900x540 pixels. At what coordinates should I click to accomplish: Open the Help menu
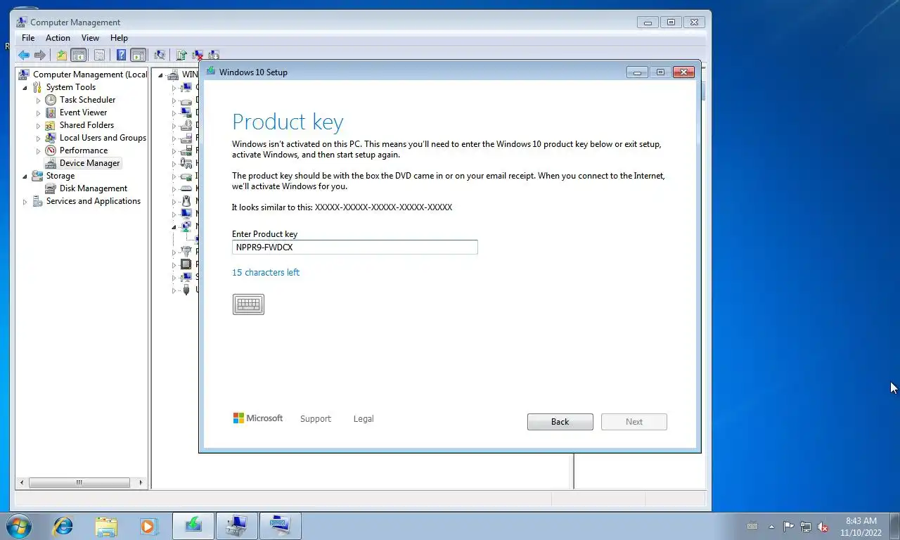click(x=119, y=38)
